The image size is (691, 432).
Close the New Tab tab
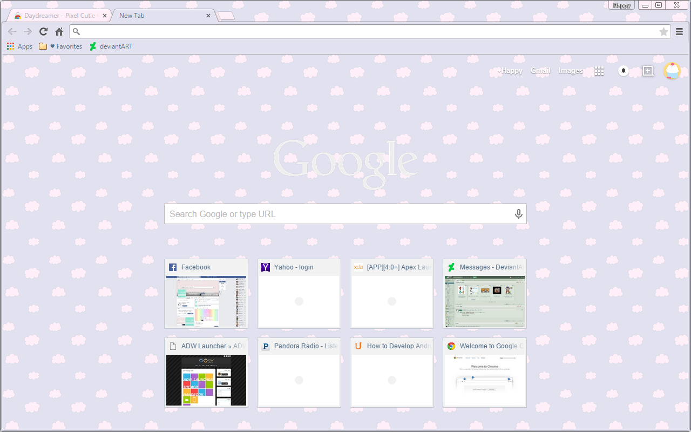pos(208,16)
